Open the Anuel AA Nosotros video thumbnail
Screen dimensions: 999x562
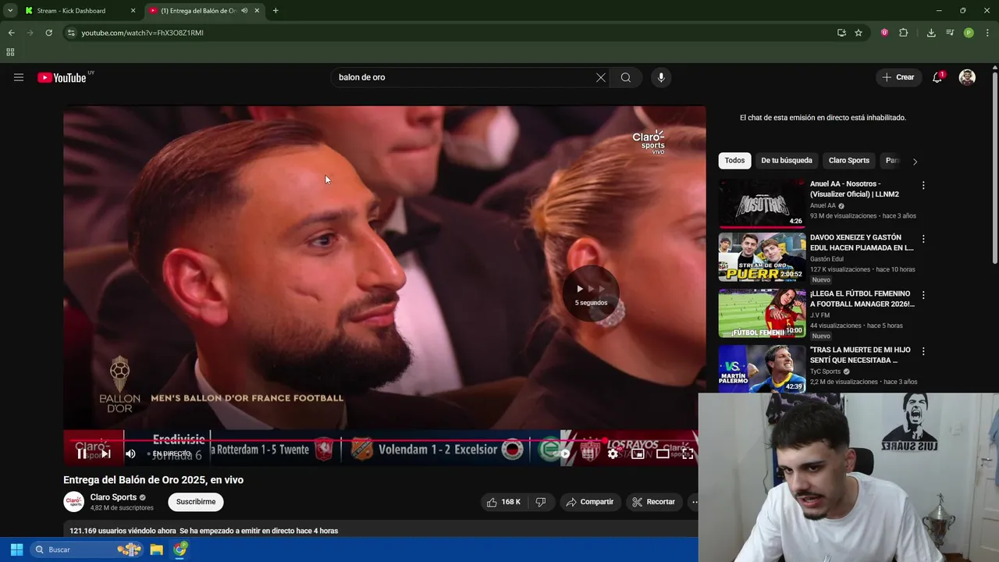[x=762, y=203]
